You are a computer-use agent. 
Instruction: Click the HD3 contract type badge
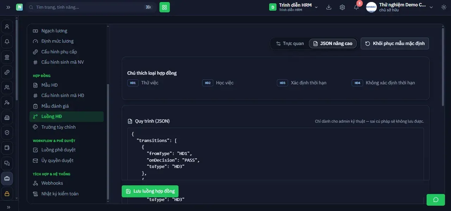pyautogui.click(x=282, y=83)
